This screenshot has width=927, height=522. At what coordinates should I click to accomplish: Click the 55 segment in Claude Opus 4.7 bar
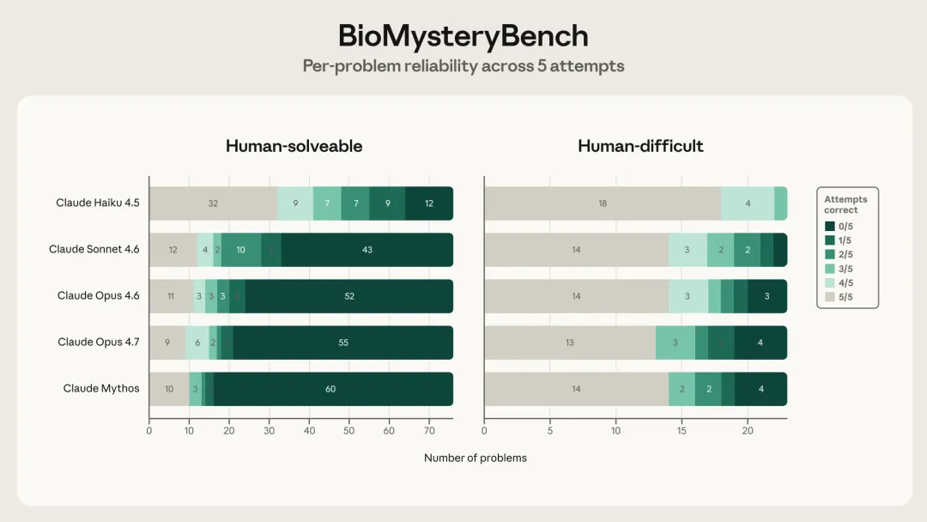[342, 343]
